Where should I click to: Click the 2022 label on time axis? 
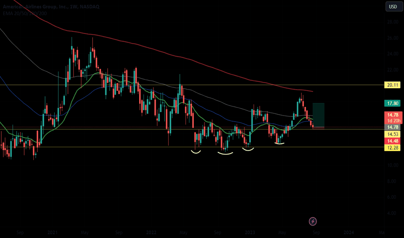[151, 233]
